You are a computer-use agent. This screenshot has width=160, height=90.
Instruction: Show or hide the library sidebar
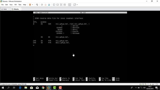click(x=54, y=5)
